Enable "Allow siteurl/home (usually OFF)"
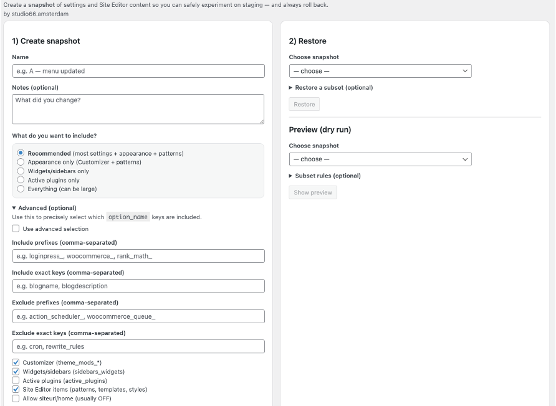 tap(15, 398)
